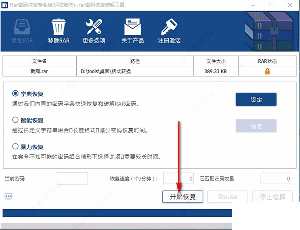Close the window with X button

(x=290, y=5)
